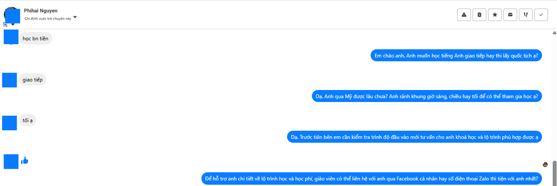Star this conversation with the star icon
This screenshot has width=557, height=186.
point(495,15)
